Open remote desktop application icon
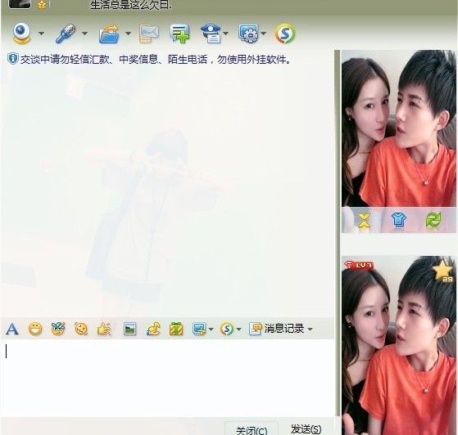Viewport: 458px width, 435px height. (248, 34)
